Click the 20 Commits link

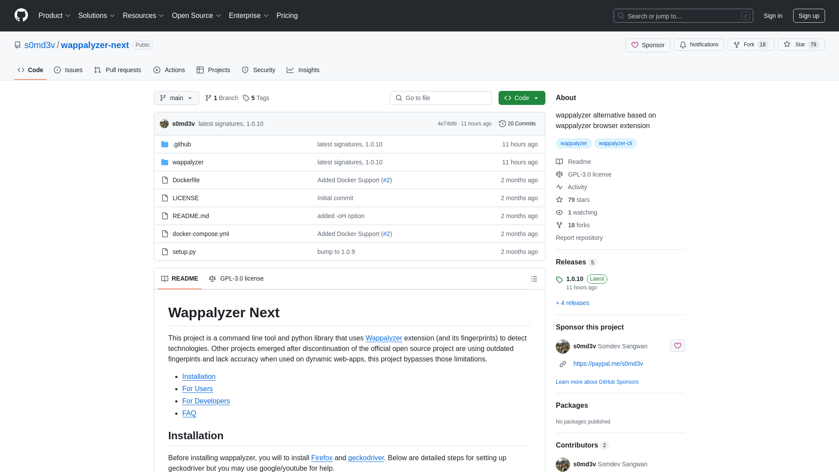click(517, 124)
